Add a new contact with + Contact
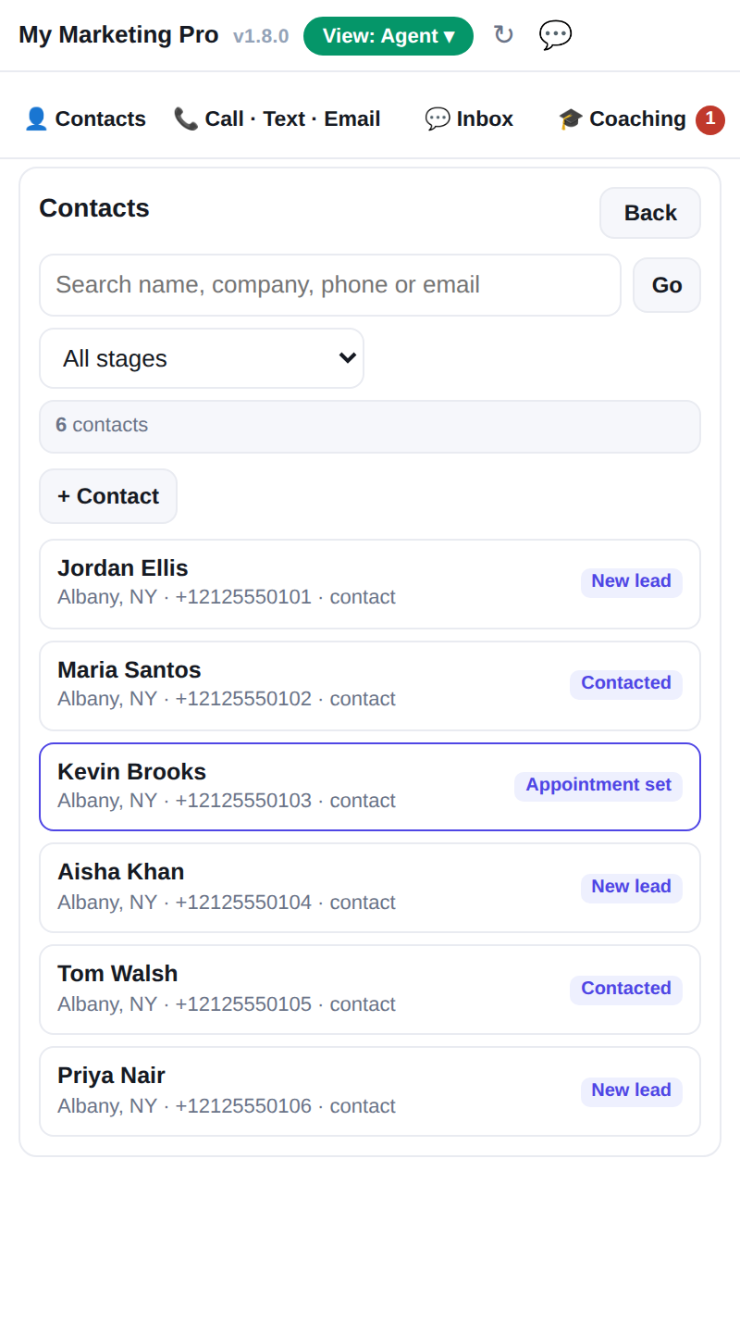The image size is (740, 1333). point(108,496)
